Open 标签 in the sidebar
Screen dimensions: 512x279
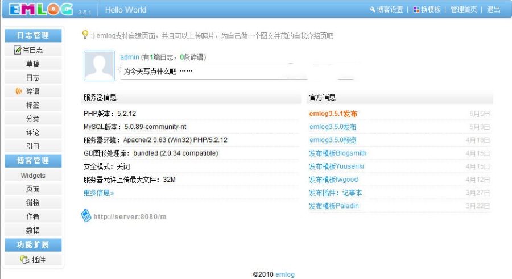[32, 105]
